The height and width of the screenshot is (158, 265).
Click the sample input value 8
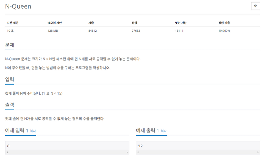pyautogui.click(x=8, y=146)
